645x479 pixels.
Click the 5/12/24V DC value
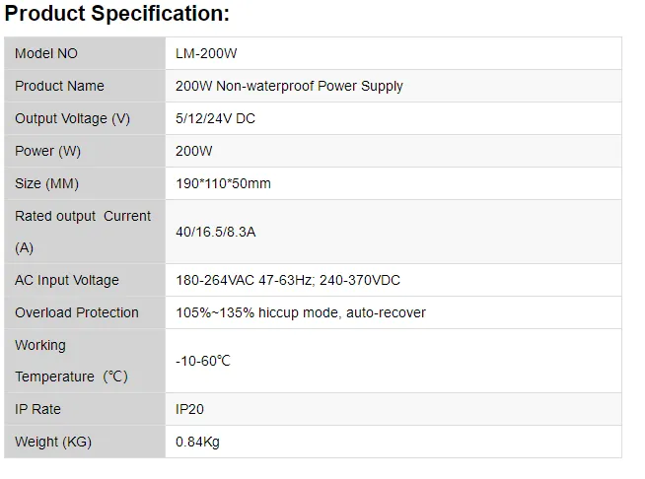[216, 118]
